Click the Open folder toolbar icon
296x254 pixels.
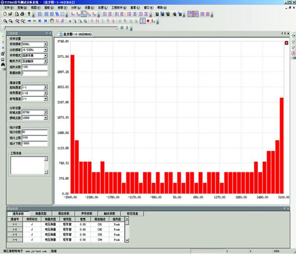click(10, 14)
